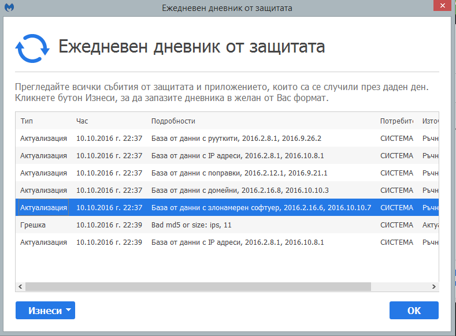Image resolution: width=456 pixels, height=336 pixels.
Task: Select the first IP addresses update row
Action: point(227,156)
